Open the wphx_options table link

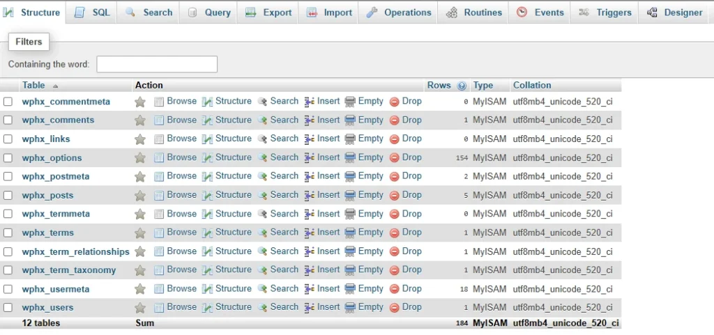coord(52,158)
